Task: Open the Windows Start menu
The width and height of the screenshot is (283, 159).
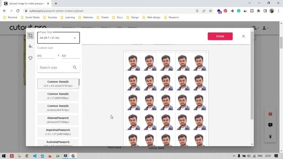Action: click(x=4, y=156)
